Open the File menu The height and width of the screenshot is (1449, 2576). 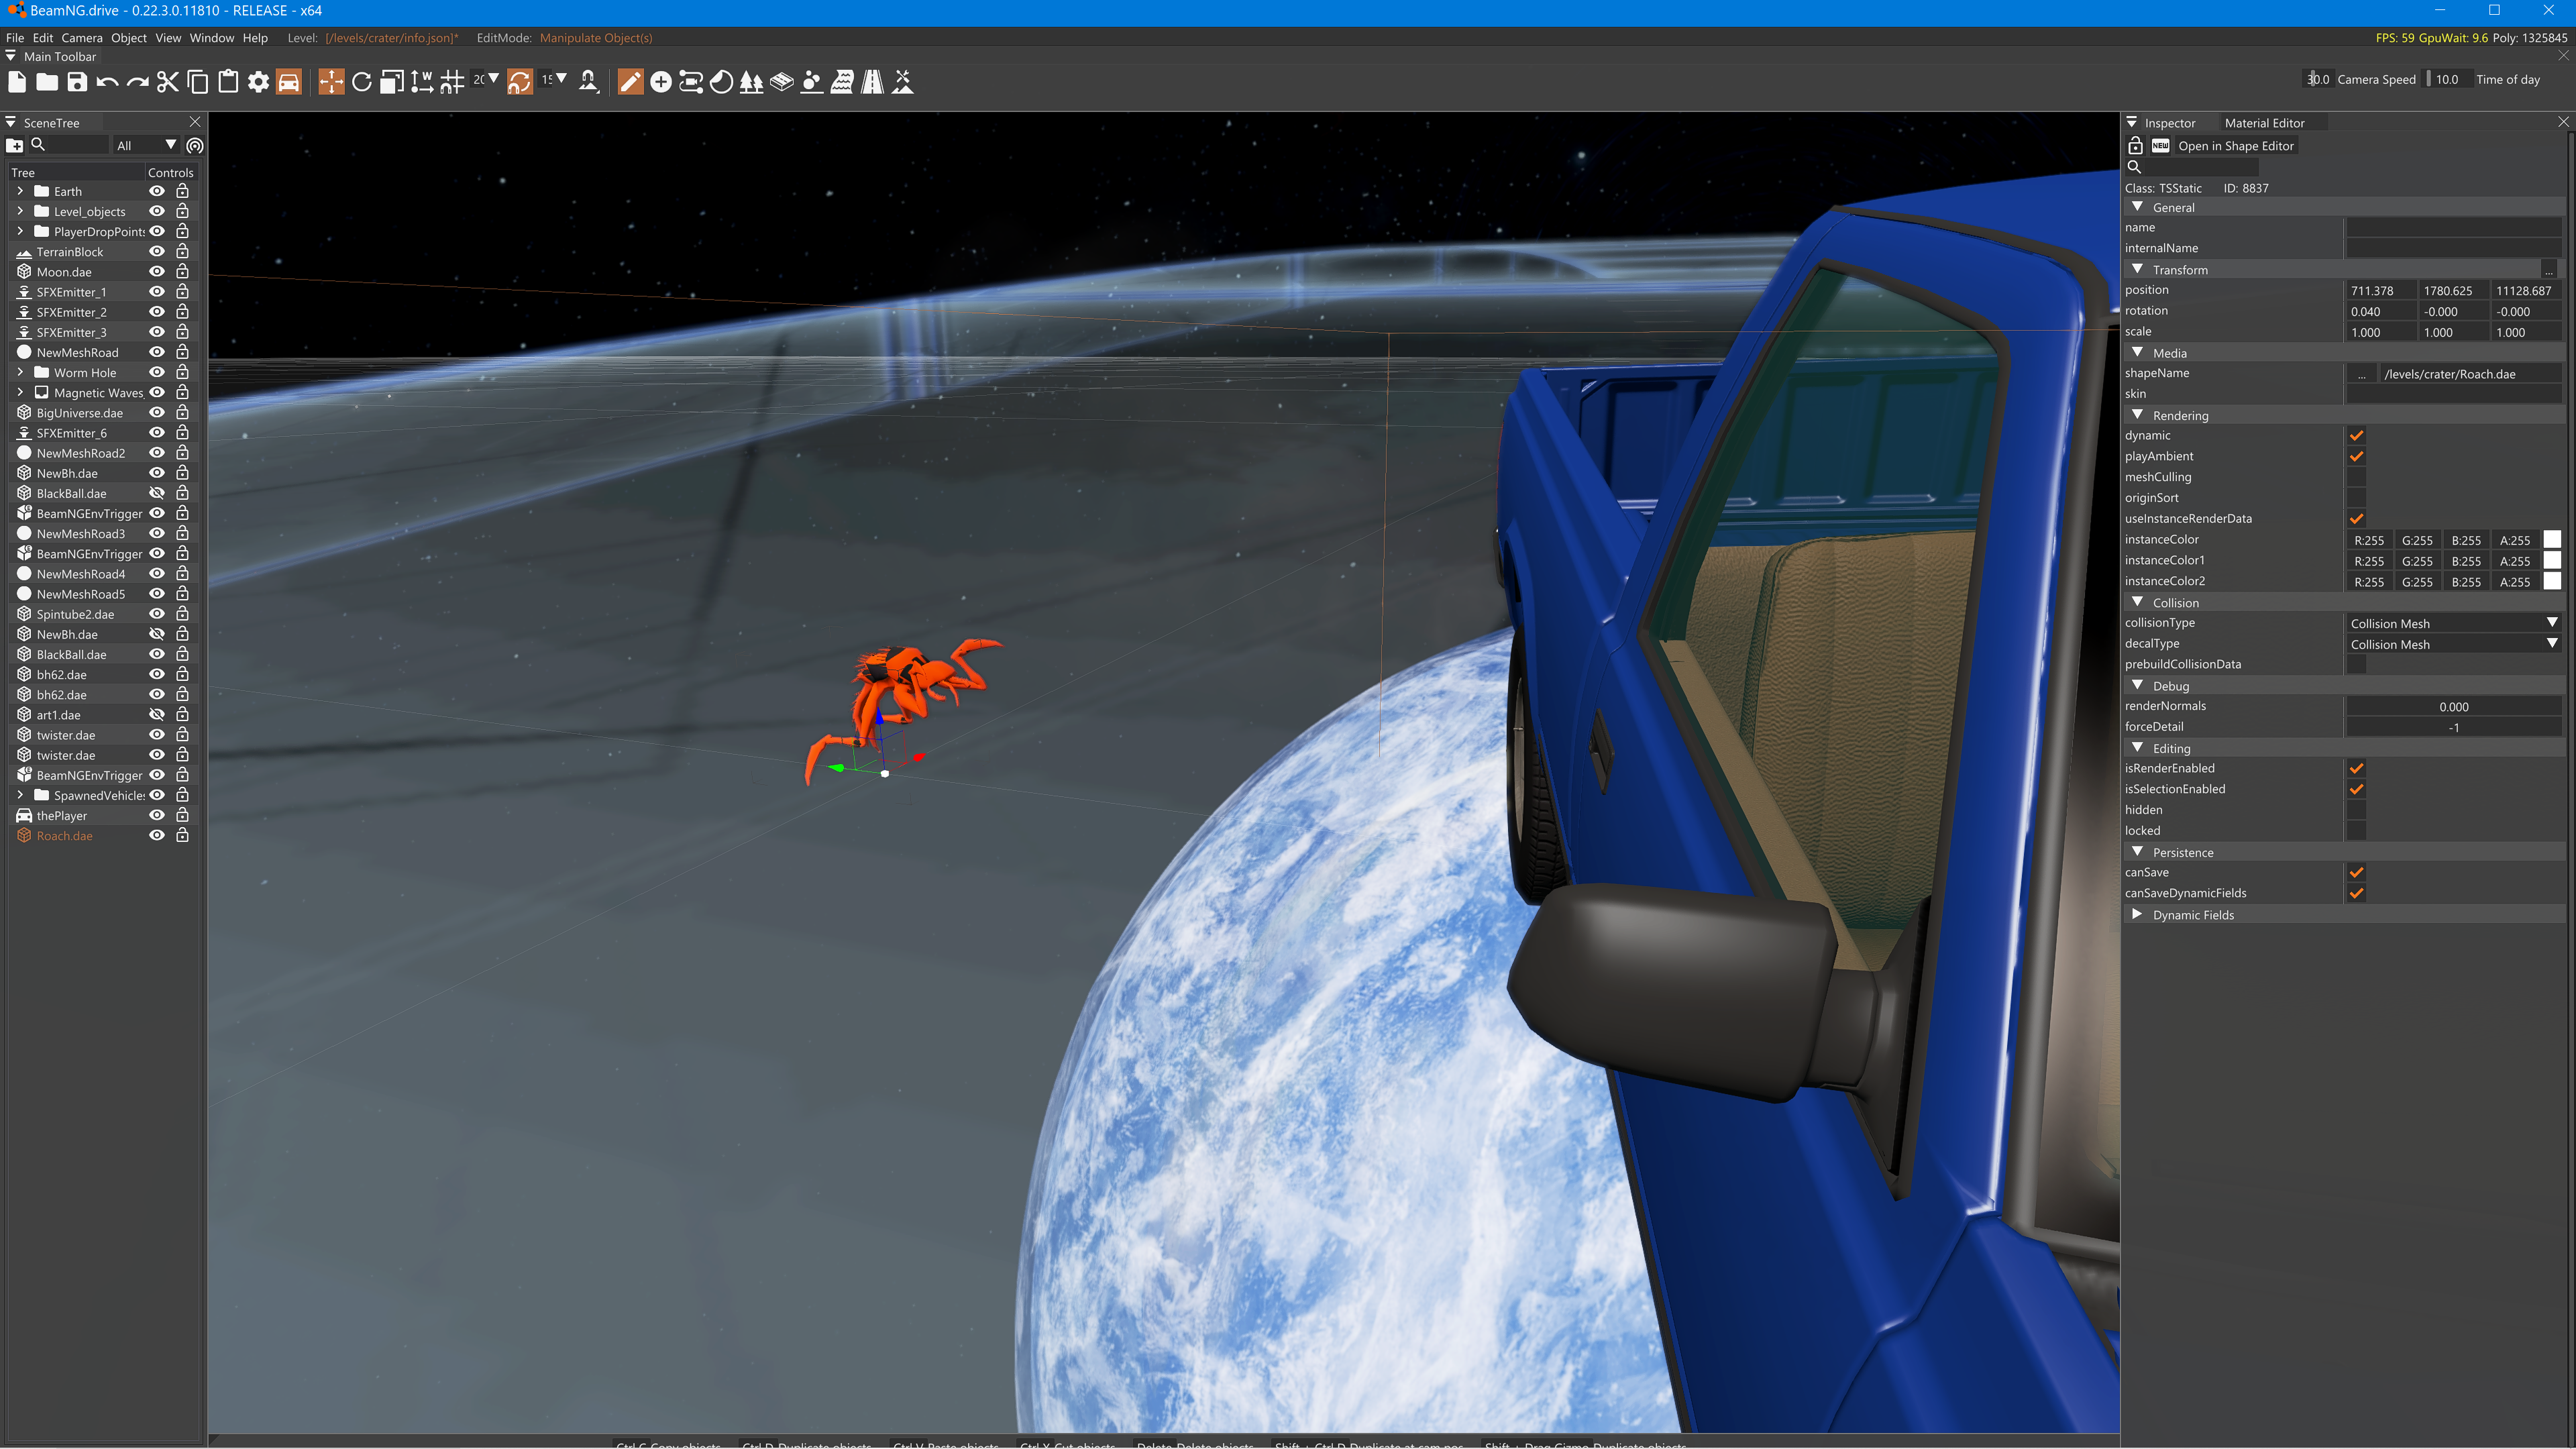click(15, 38)
